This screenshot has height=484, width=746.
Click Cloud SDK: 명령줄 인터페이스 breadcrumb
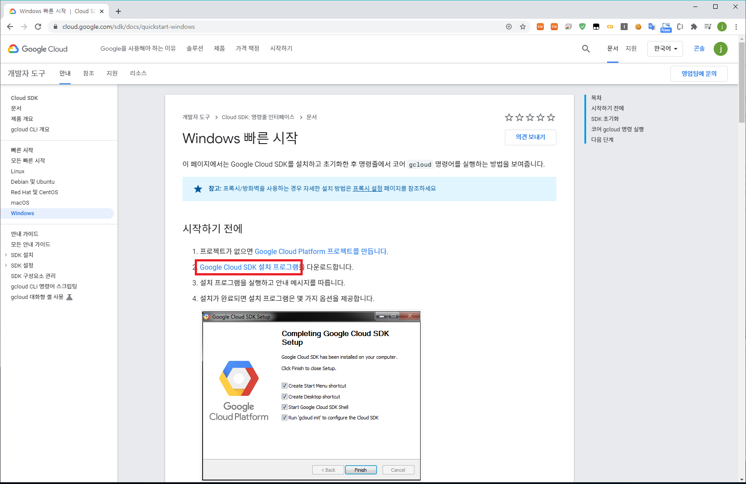258,117
